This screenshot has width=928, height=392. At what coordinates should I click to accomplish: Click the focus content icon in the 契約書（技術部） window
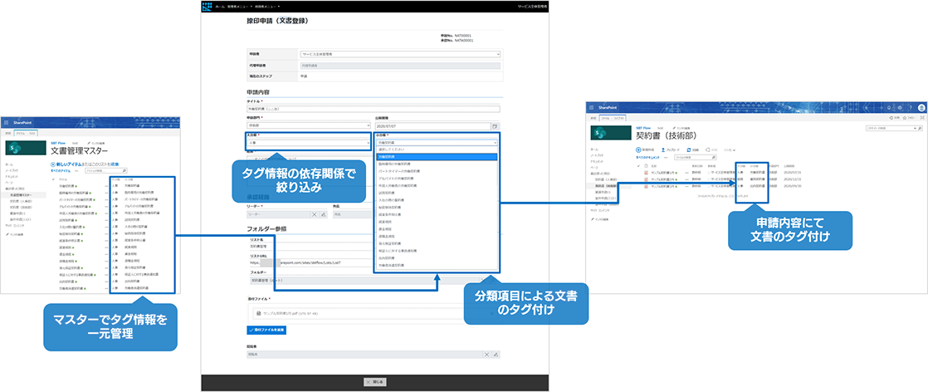tap(922, 118)
